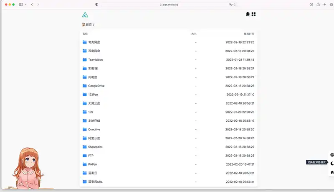The image size is (334, 192).
Task: Show Safari tab overview icon
Action: point(331,5)
